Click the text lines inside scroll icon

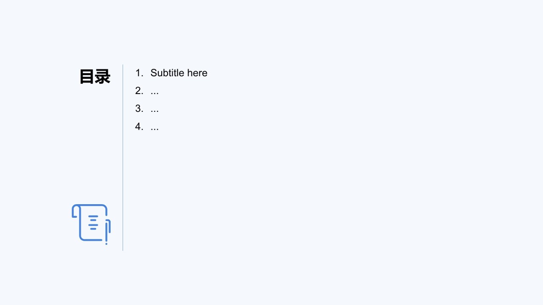[93, 222]
